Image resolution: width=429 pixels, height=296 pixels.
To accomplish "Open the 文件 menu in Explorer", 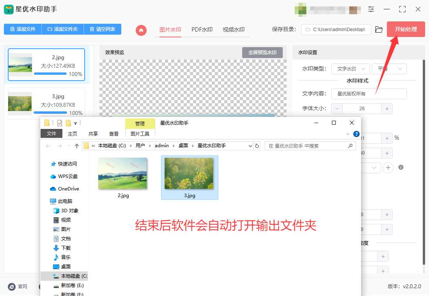I will (51, 134).
